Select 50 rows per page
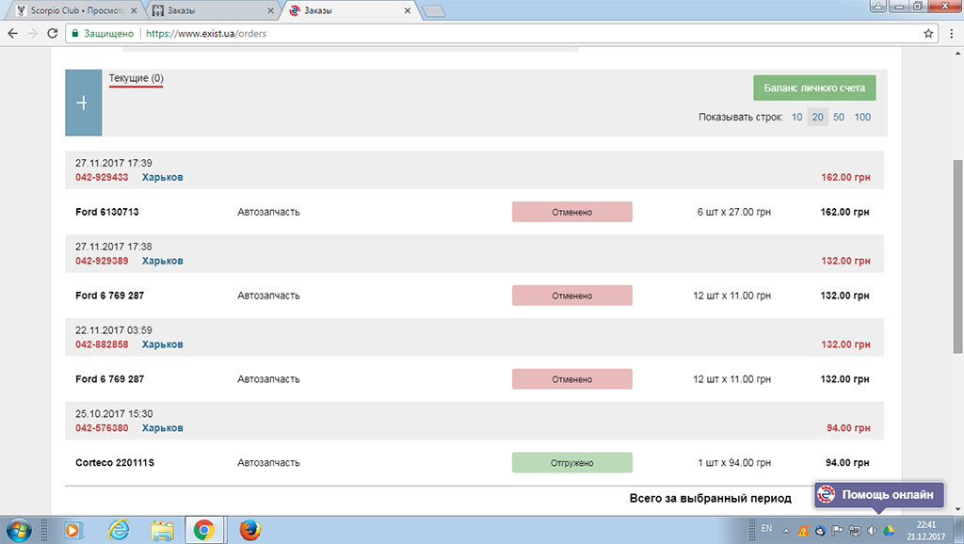 pyautogui.click(x=838, y=116)
